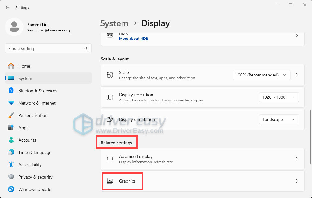Open the Graphics settings
The image size is (312, 198).
point(127,181)
